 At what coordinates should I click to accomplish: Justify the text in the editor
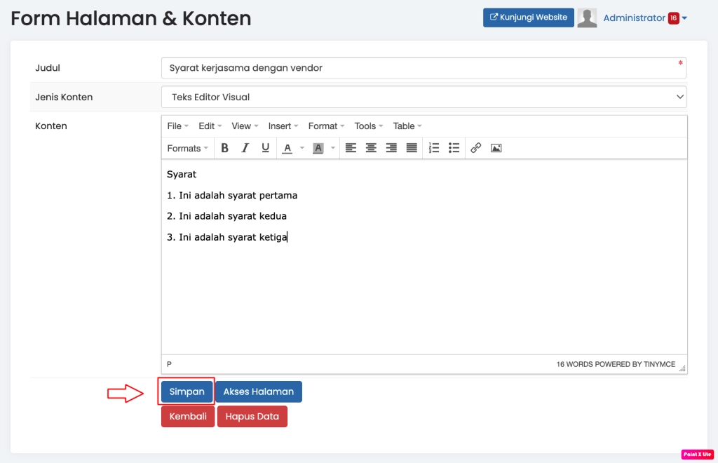pos(412,148)
